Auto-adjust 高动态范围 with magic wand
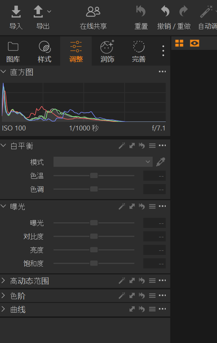The height and width of the screenshot is (343, 217). (x=122, y=280)
